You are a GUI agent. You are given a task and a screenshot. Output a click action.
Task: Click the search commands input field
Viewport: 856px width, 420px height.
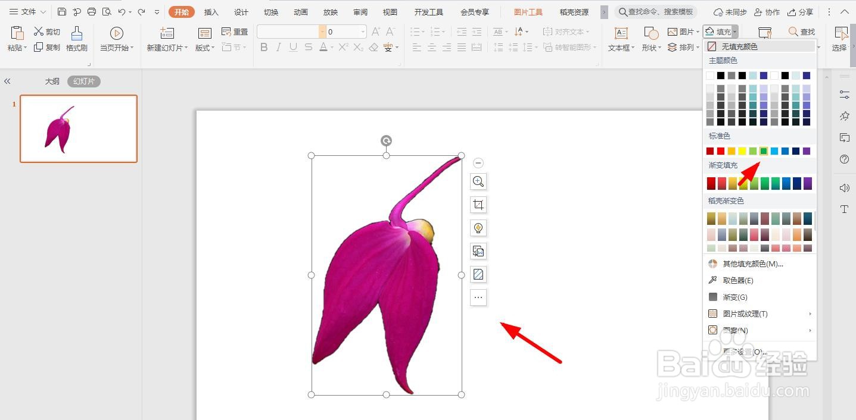[x=655, y=12]
